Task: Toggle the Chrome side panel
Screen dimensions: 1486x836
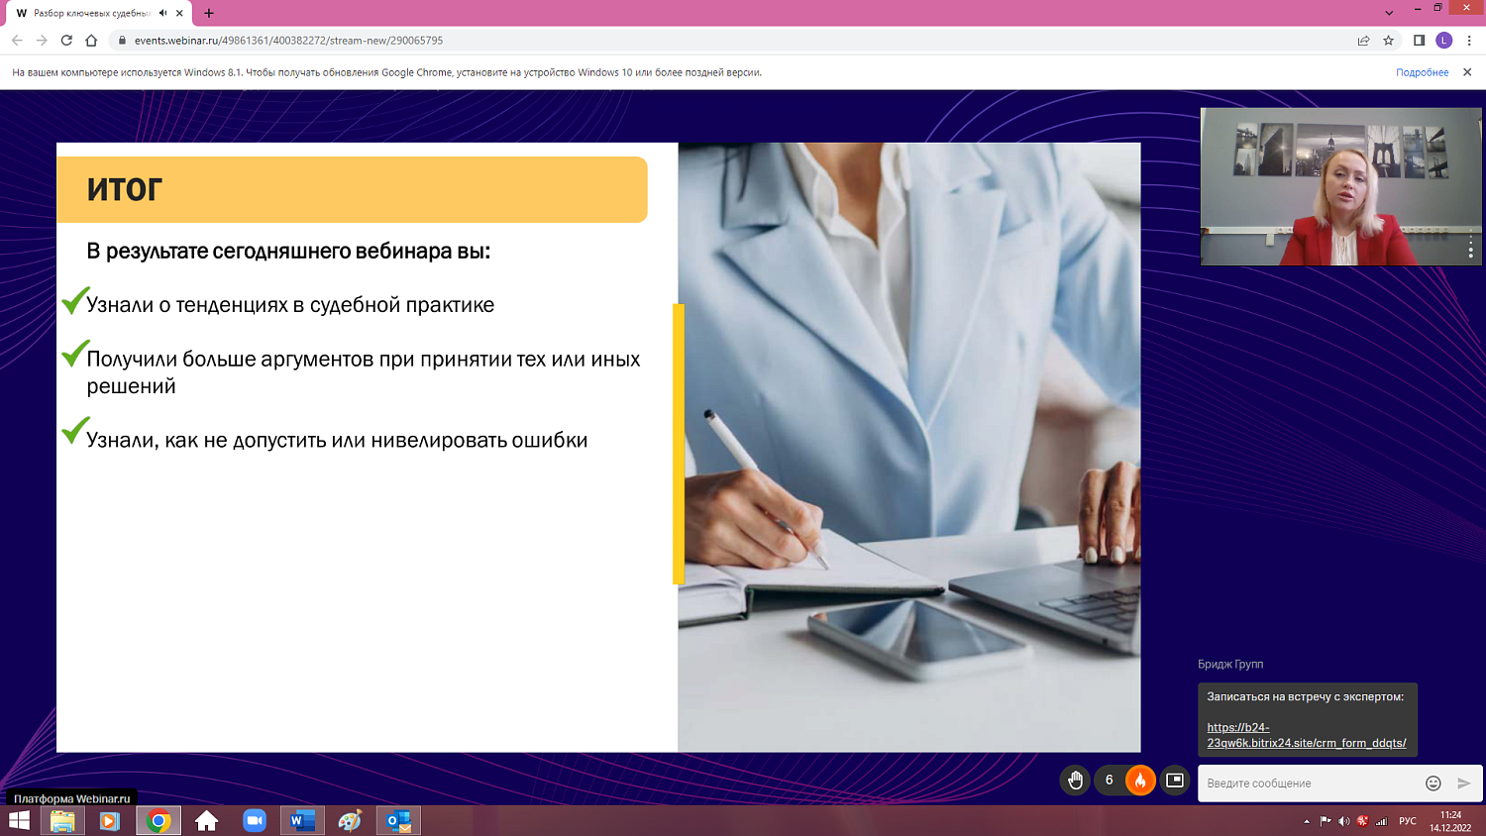Action: click(1419, 41)
